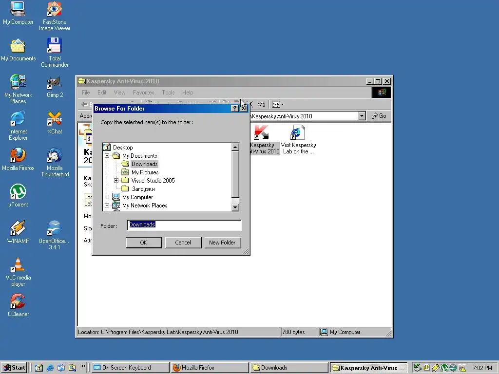This screenshot has width=499, height=374.
Task: Click the folder tree scrollbar thumb
Action: [235, 174]
